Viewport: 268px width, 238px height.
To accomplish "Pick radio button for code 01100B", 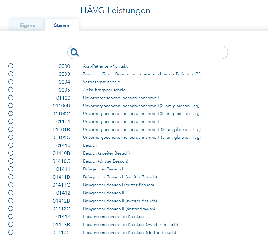I will click(x=11, y=106).
